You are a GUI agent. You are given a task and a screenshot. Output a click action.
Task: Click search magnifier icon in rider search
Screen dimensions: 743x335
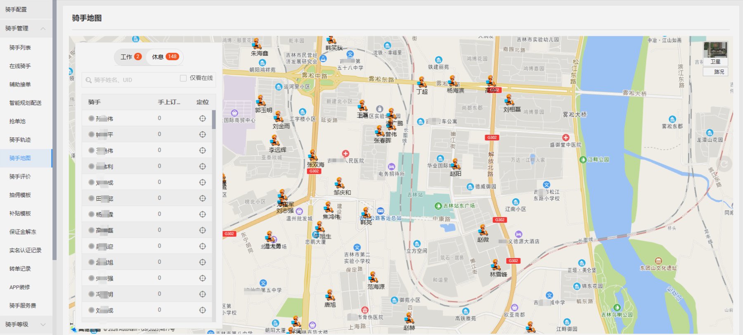pos(88,80)
